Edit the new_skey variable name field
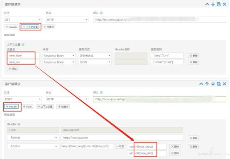This screenshot has width=230, height=159. 23,56
